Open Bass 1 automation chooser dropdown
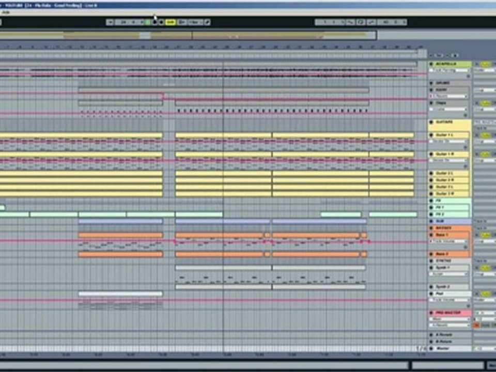Viewport: 496px width, 372px height. coord(448,241)
